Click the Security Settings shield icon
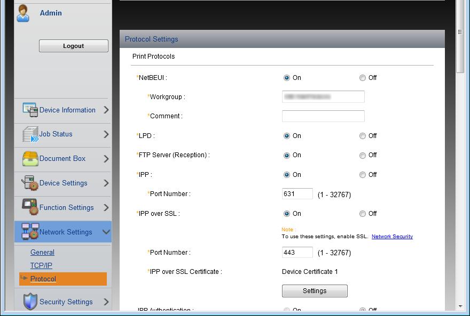 point(30,302)
